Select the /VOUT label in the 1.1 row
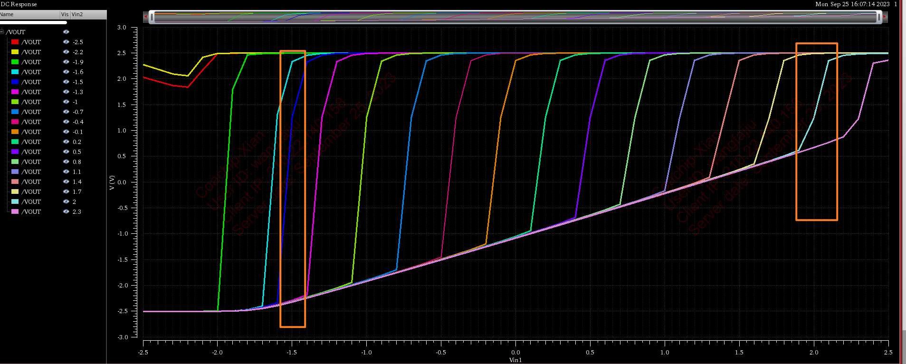 click(x=31, y=172)
